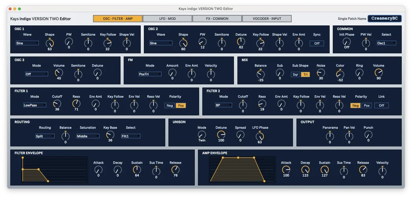The height and width of the screenshot is (197, 412).
Task: Click the Routing Balance knob
Action: pyautogui.click(x=65, y=136)
